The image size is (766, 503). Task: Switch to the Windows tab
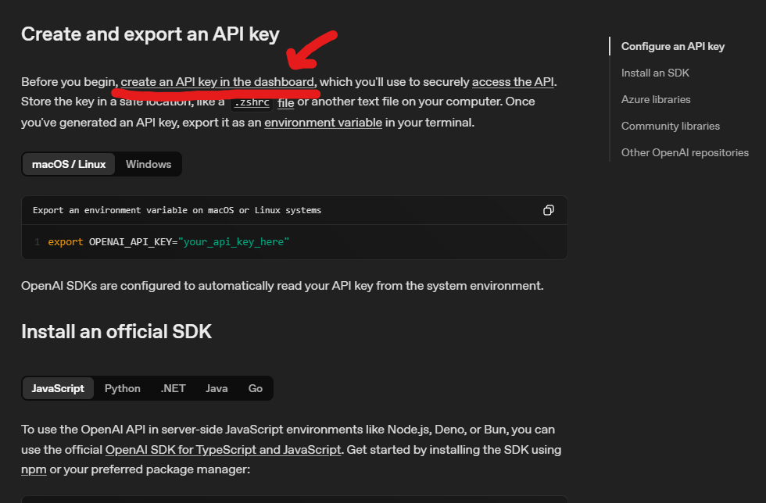[149, 164]
